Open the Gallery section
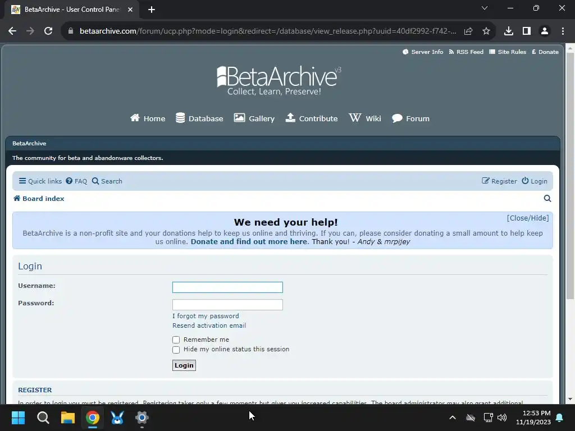This screenshot has width=575, height=431. [254, 118]
